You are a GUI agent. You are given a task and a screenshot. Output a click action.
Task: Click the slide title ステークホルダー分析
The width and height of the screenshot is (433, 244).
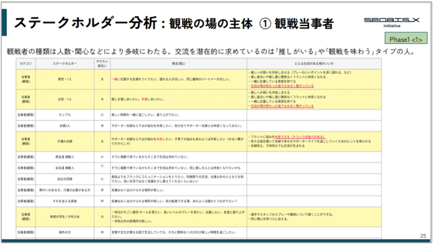coord(85,24)
